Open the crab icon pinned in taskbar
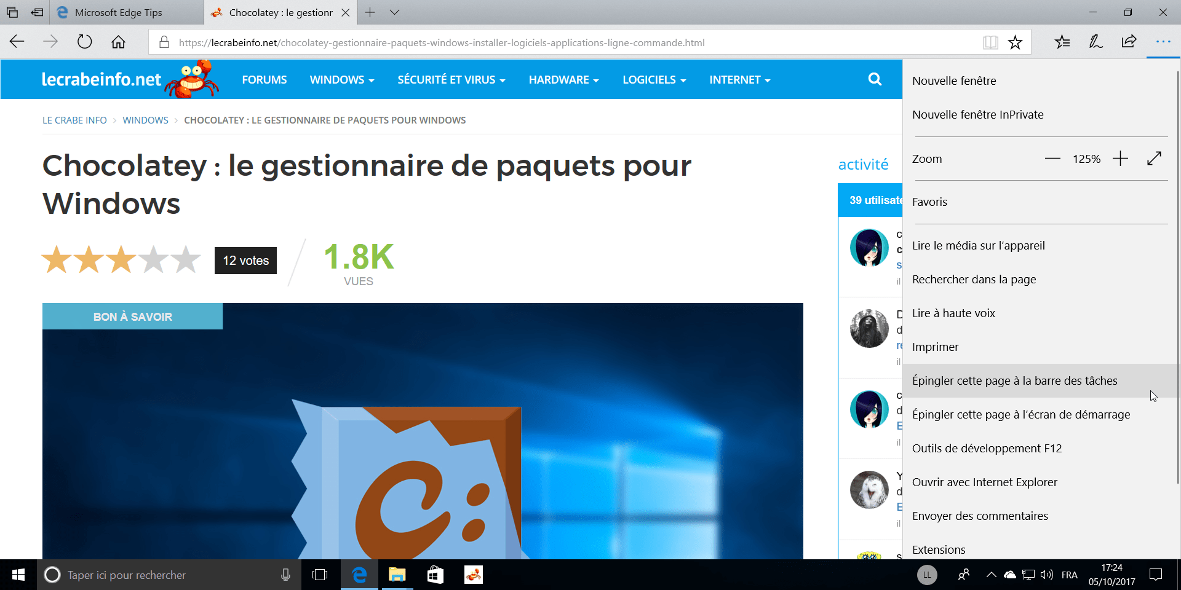The height and width of the screenshot is (590, 1181). (x=473, y=575)
